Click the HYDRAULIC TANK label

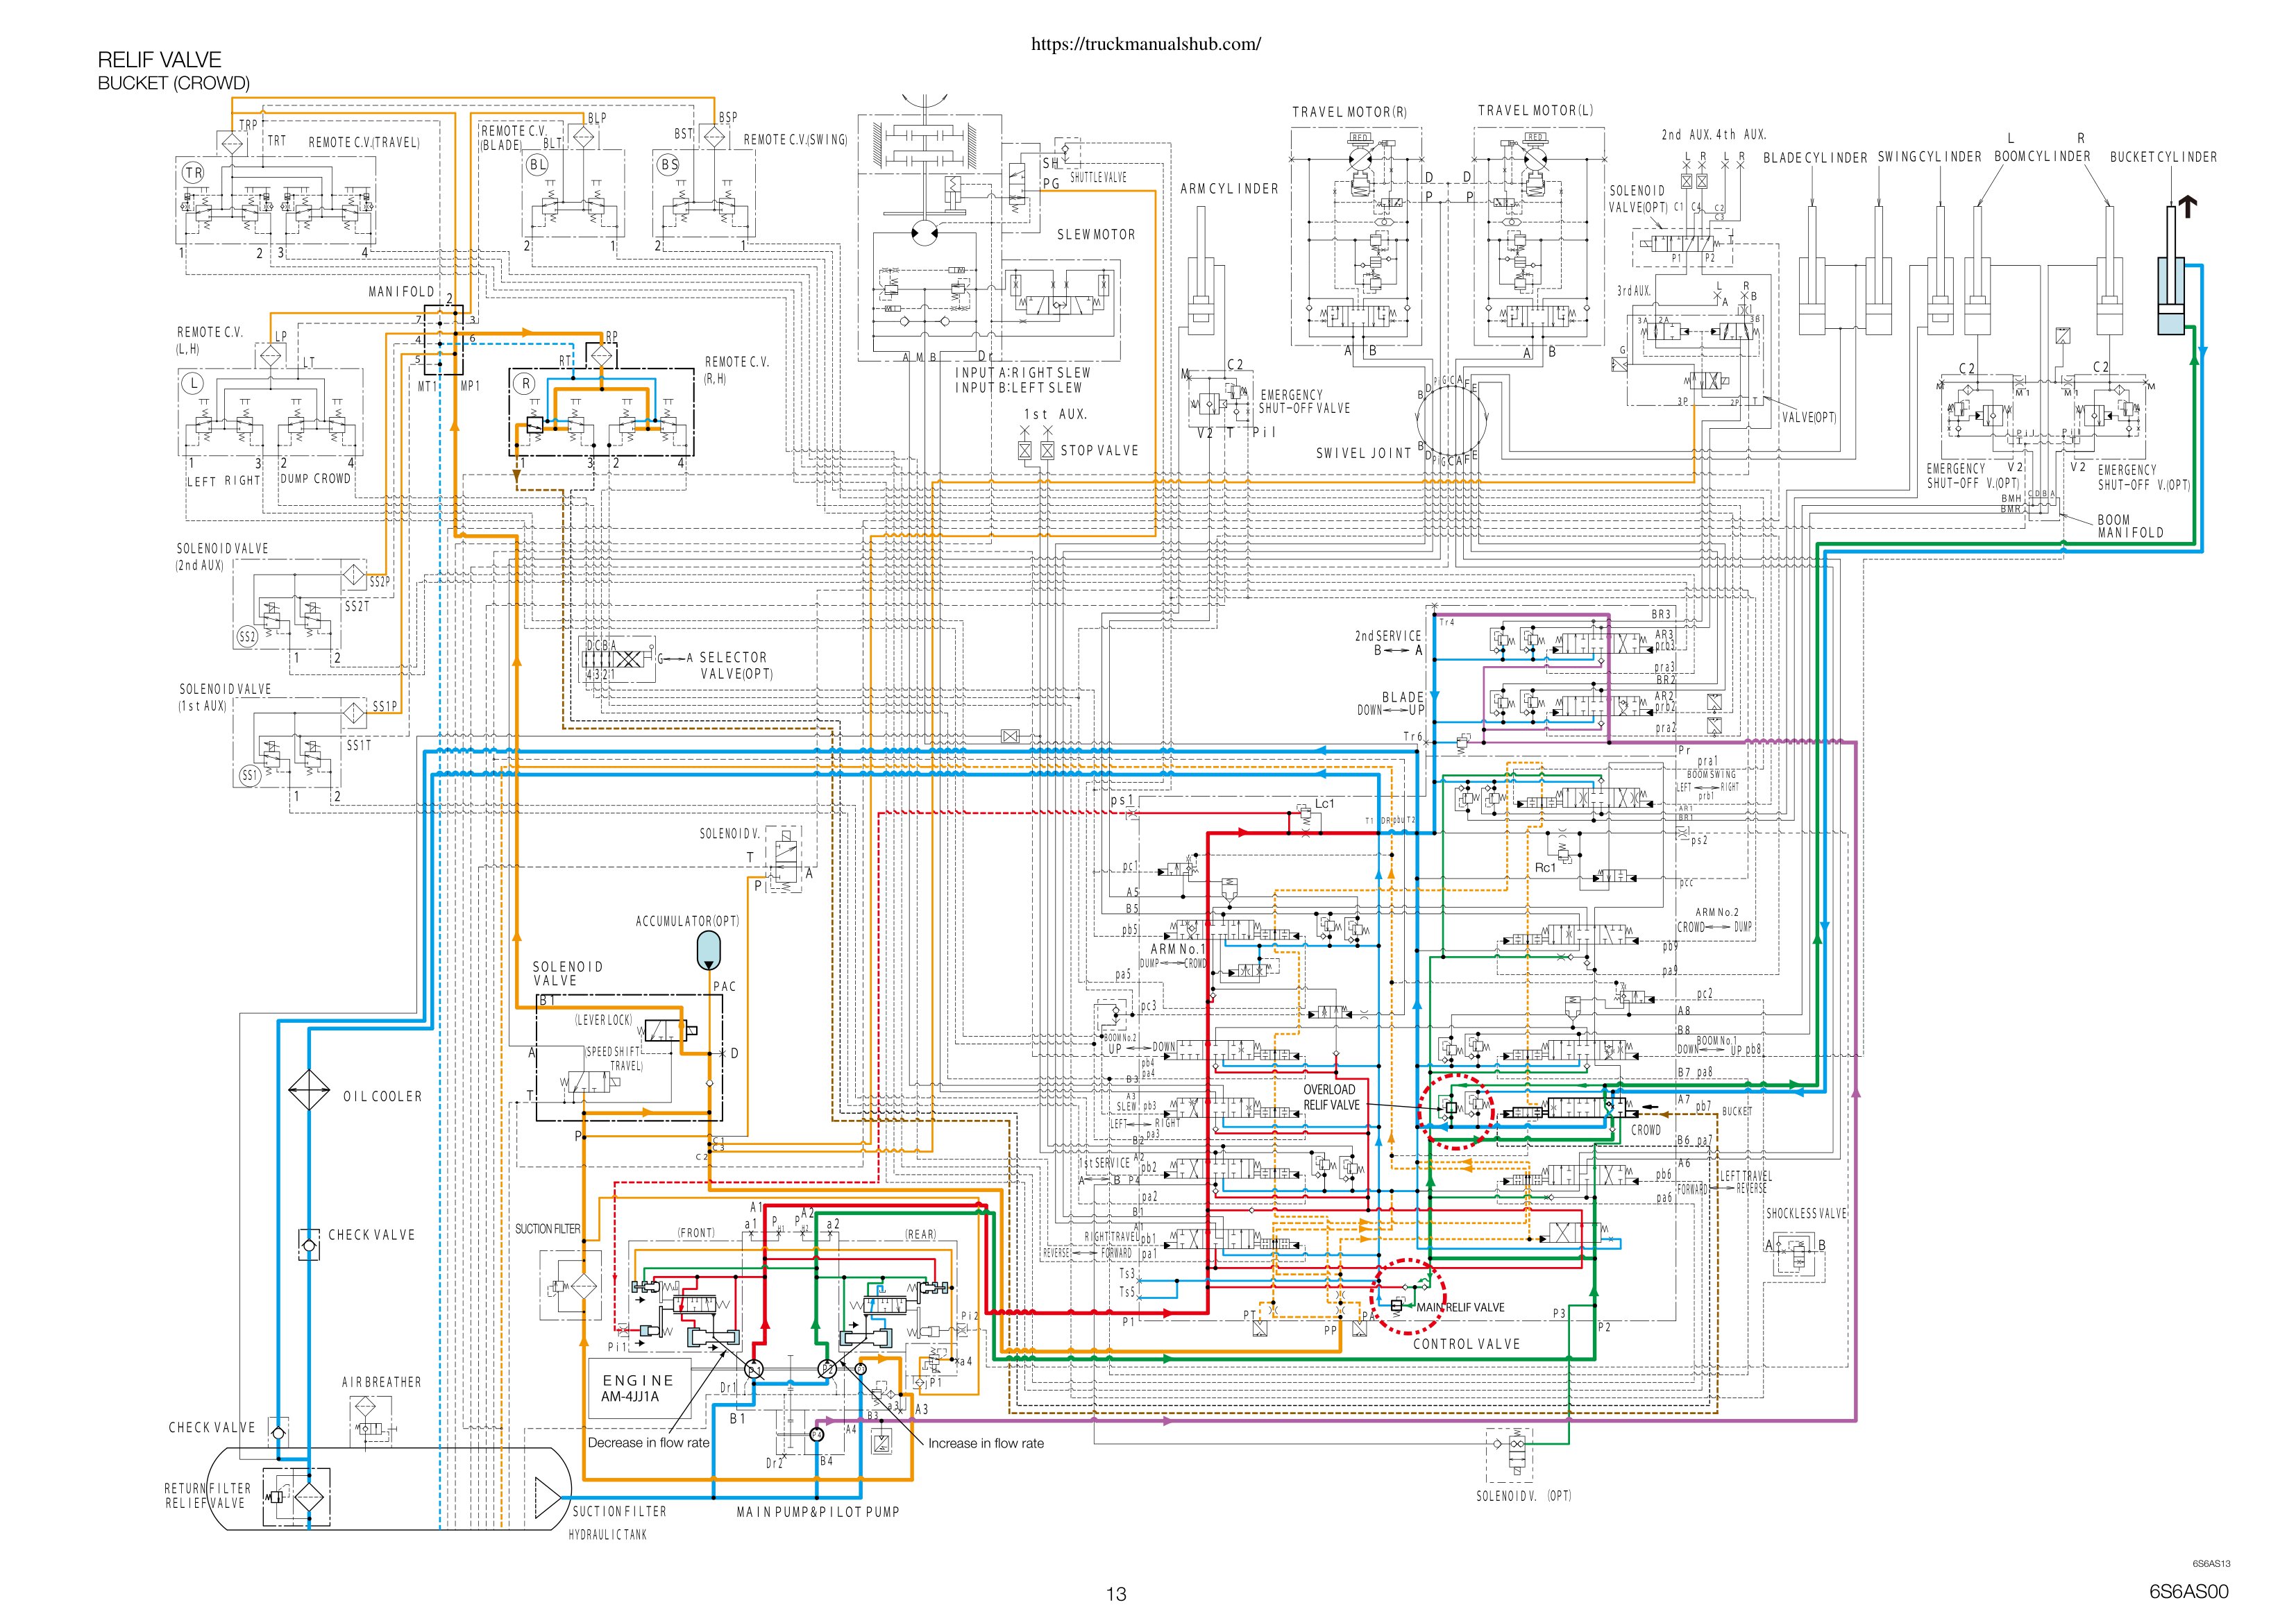[x=608, y=1535]
